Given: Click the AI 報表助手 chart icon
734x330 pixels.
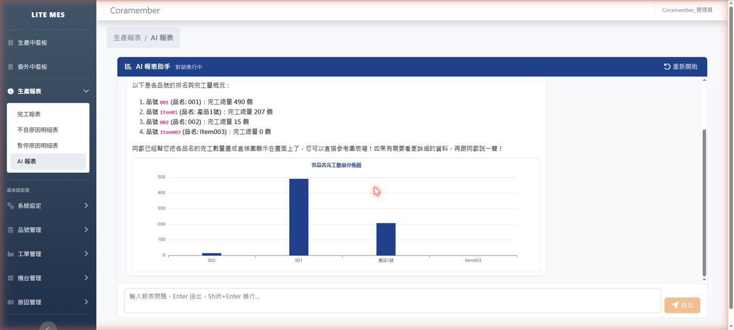Looking at the screenshot, I should 128,67.
